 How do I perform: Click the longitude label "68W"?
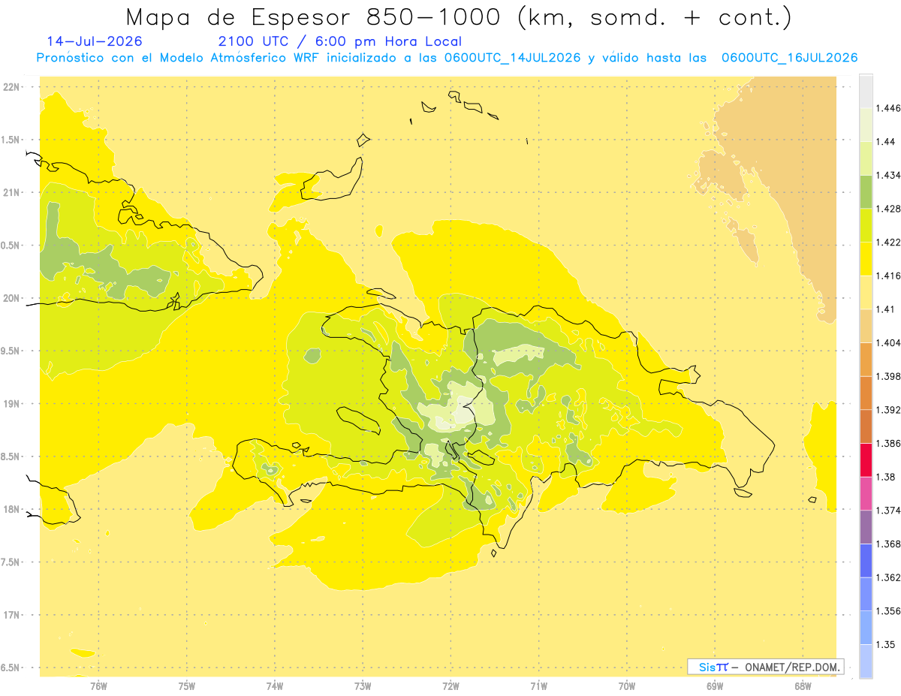[x=803, y=687]
